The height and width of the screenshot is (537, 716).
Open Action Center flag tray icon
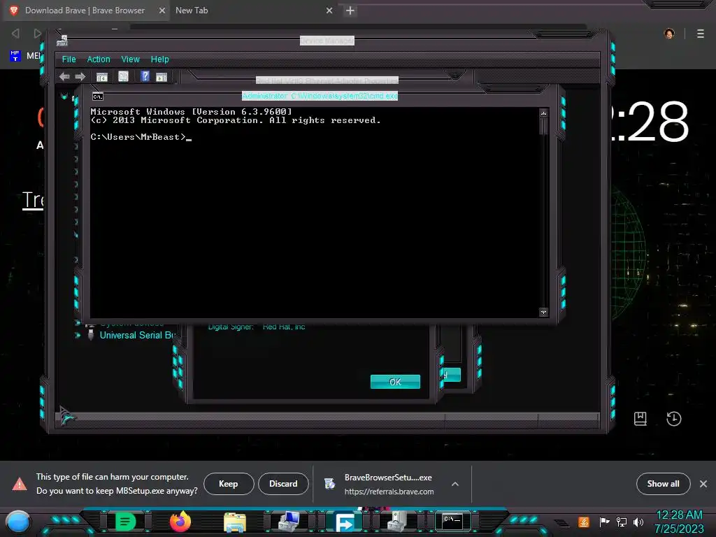pyautogui.click(x=604, y=522)
